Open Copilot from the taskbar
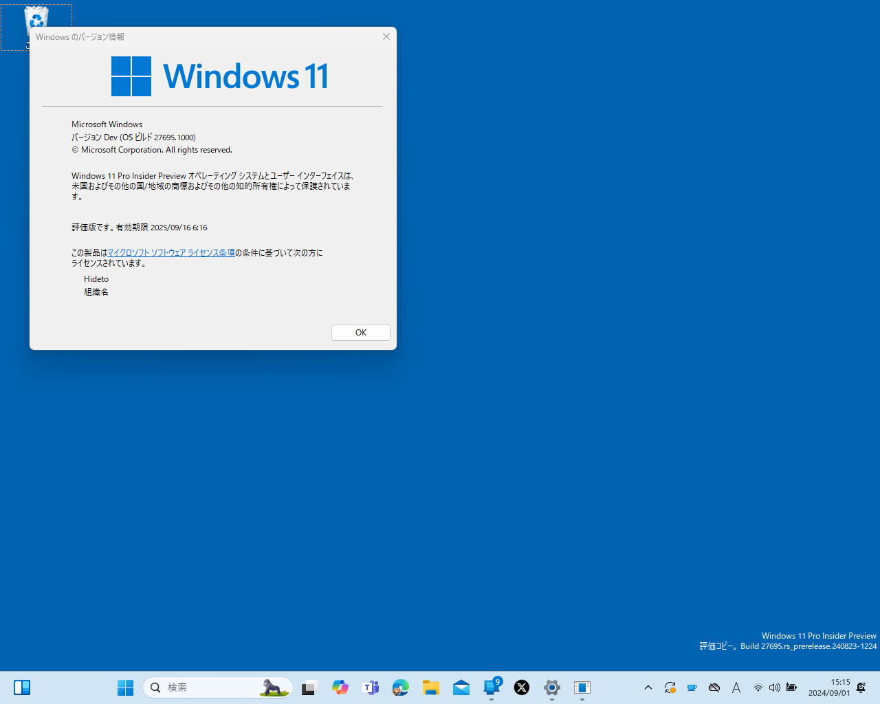This screenshot has width=880, height=704. tap(340, 687)
